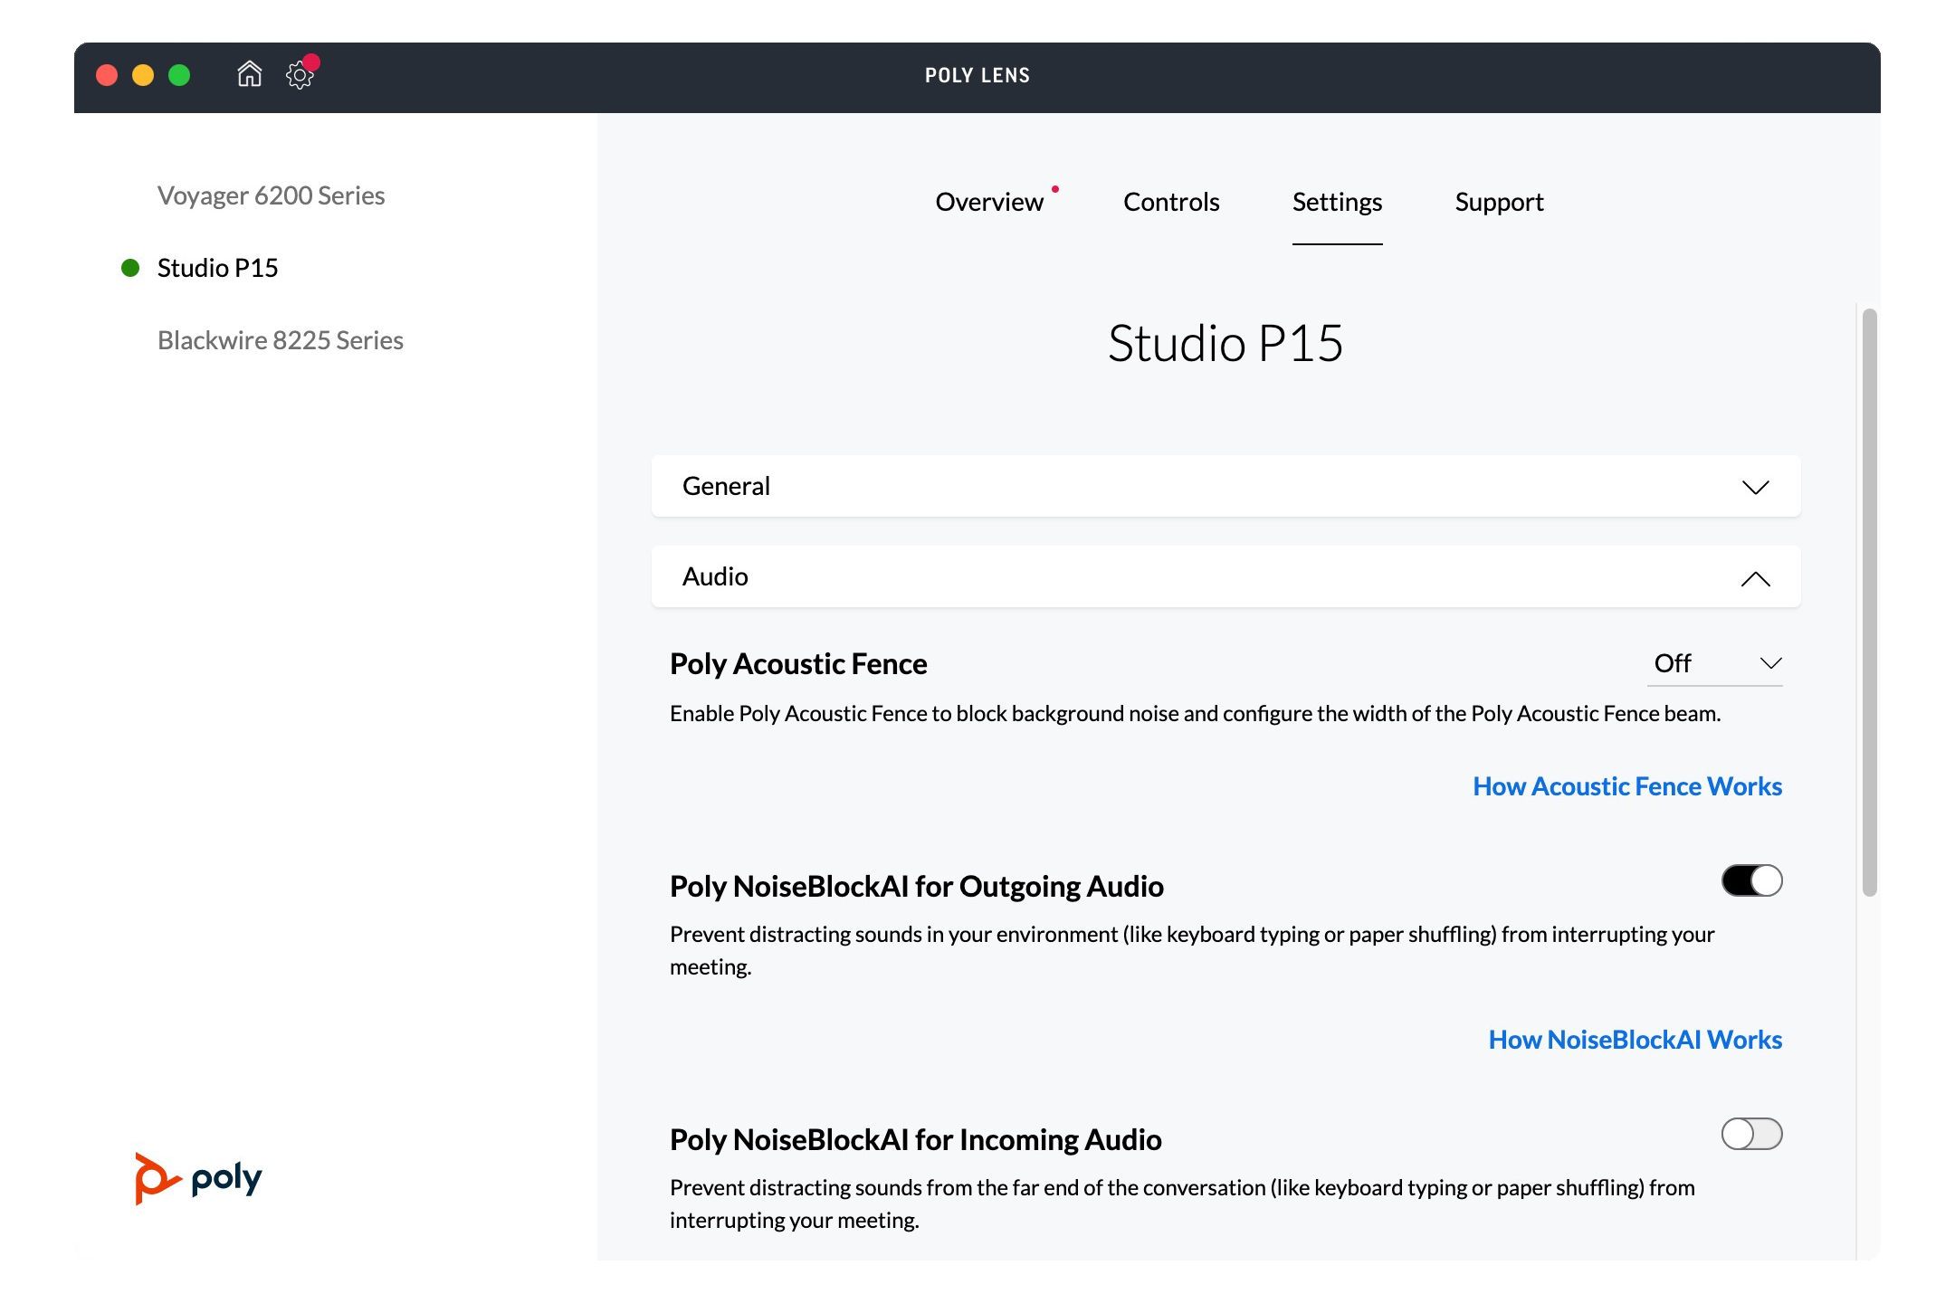Screen dimensions: 1955x1303
Task: Click the red notification badge on gear
Action: (x=311, y=62)
